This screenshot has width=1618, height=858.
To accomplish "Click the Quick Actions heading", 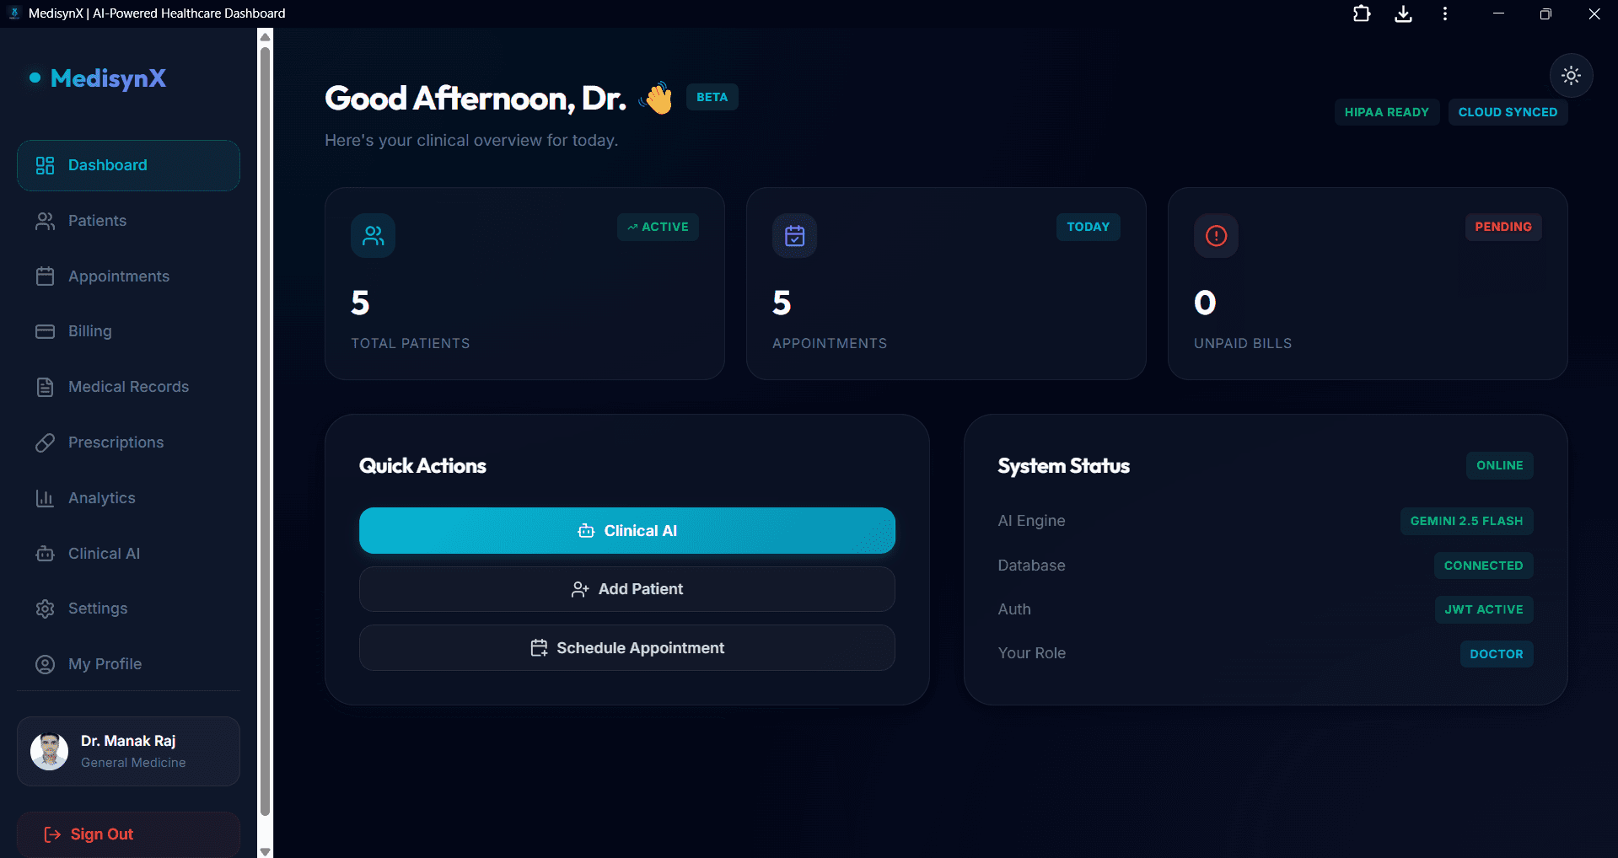I will tap(422, 466).
